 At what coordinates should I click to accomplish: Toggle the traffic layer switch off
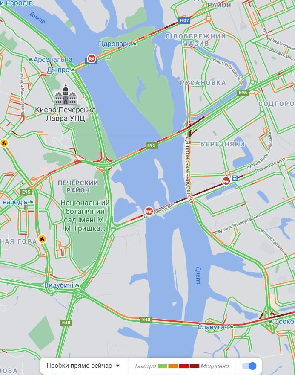coord(249,366)
